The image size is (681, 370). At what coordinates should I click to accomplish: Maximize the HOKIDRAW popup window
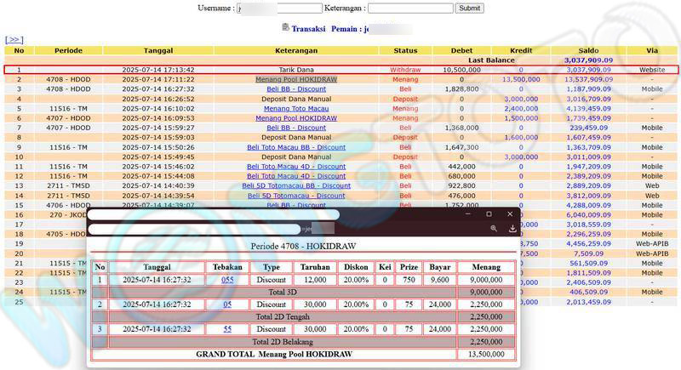coord(489,214)
